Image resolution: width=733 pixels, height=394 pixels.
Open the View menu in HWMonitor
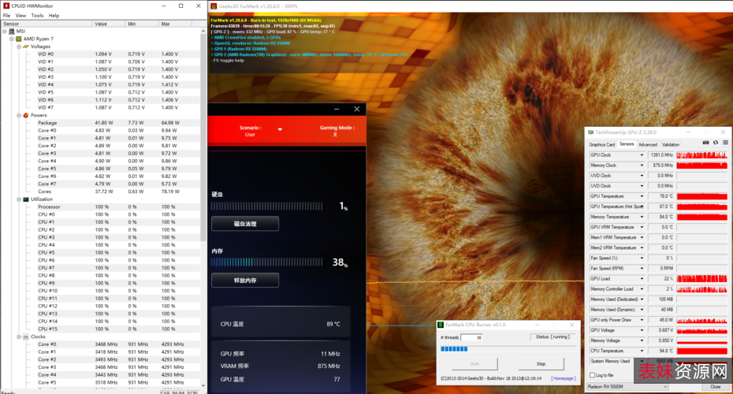click(x=21, y=16)
